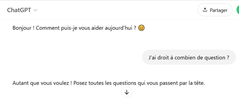Open the green profile avatar
Screen dimensions: 239x101
(x=238, y=10)
